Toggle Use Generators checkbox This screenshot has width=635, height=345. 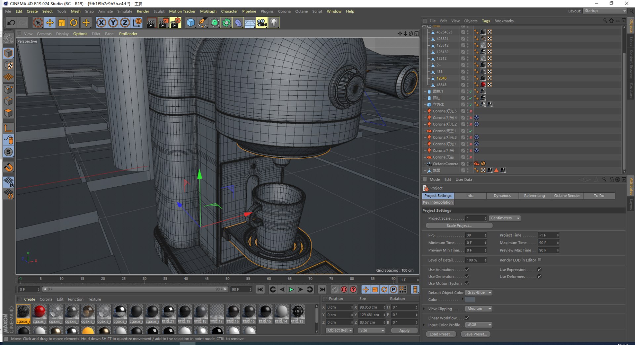(467, 277)
